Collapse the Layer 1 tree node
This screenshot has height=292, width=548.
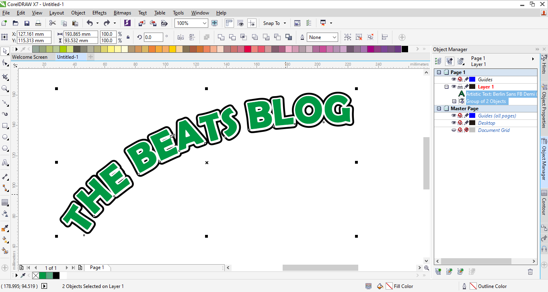pyautogui.click(x=446, y=87)
